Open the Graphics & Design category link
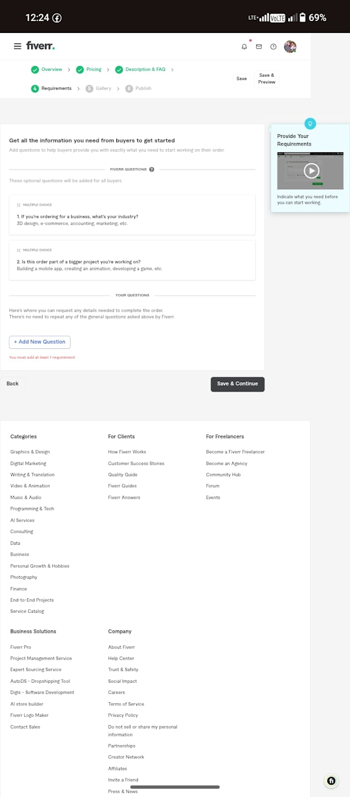The width and height of the screenshot is (350, 797). [30, 452]
